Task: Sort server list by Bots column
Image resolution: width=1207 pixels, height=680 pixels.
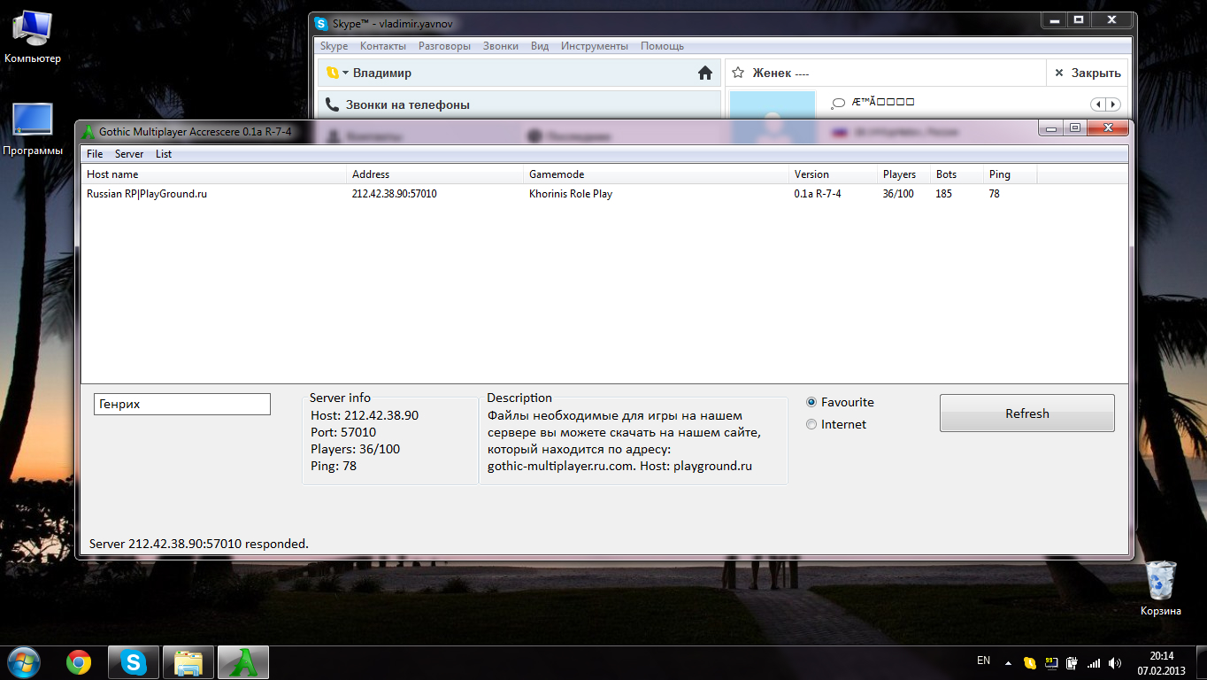Action: pos(957,174)
